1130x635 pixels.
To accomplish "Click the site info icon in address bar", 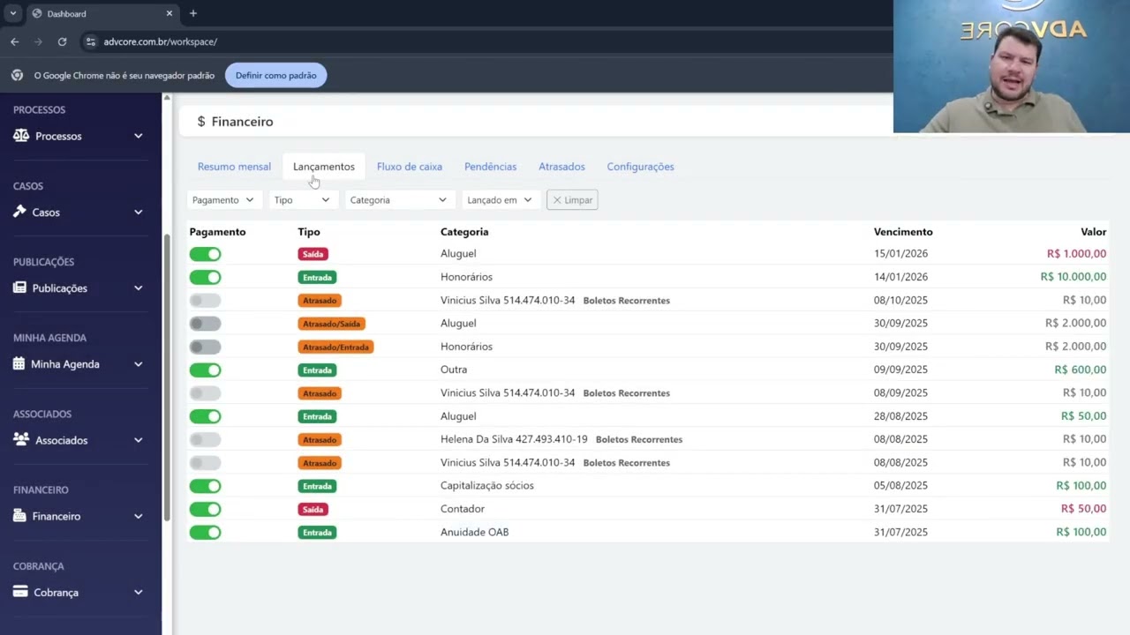I will [x=90, y=41].
